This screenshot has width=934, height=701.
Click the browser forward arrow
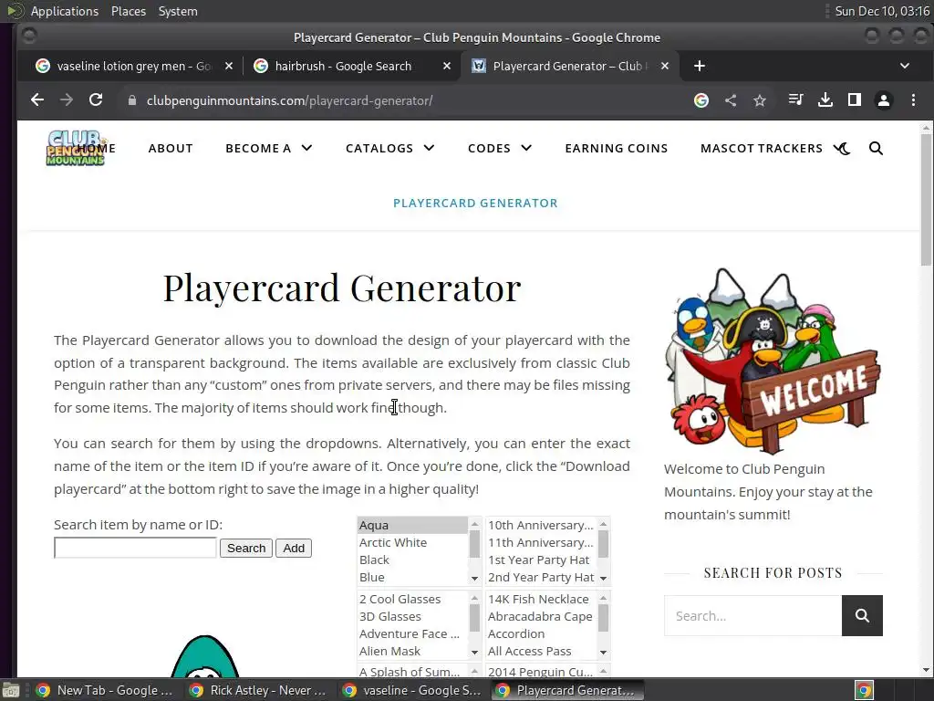tap(67, 100)
